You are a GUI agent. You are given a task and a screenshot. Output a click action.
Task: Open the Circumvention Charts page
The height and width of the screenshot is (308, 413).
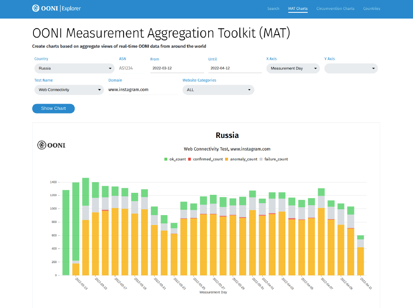(335, 9)
